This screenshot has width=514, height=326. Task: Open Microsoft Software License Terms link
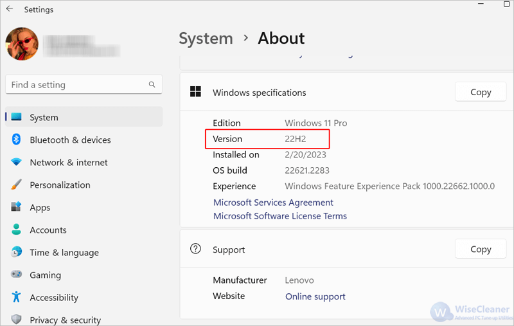(280, 216)
